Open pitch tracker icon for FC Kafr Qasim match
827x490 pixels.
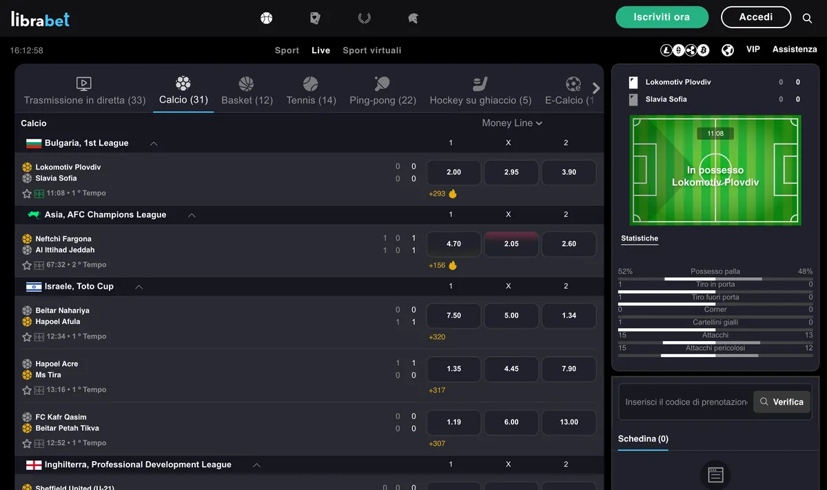pyautogui.click(x=39, y=444)
